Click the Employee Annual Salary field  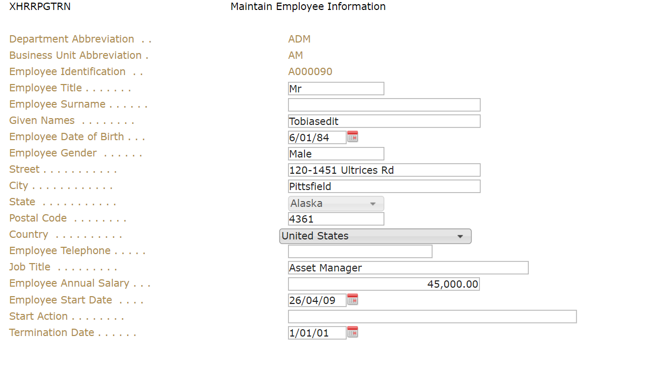pos(383,284)
